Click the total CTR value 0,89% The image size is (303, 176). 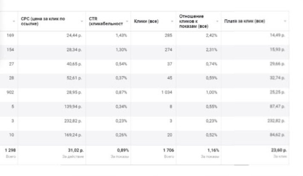coord(123,150)
